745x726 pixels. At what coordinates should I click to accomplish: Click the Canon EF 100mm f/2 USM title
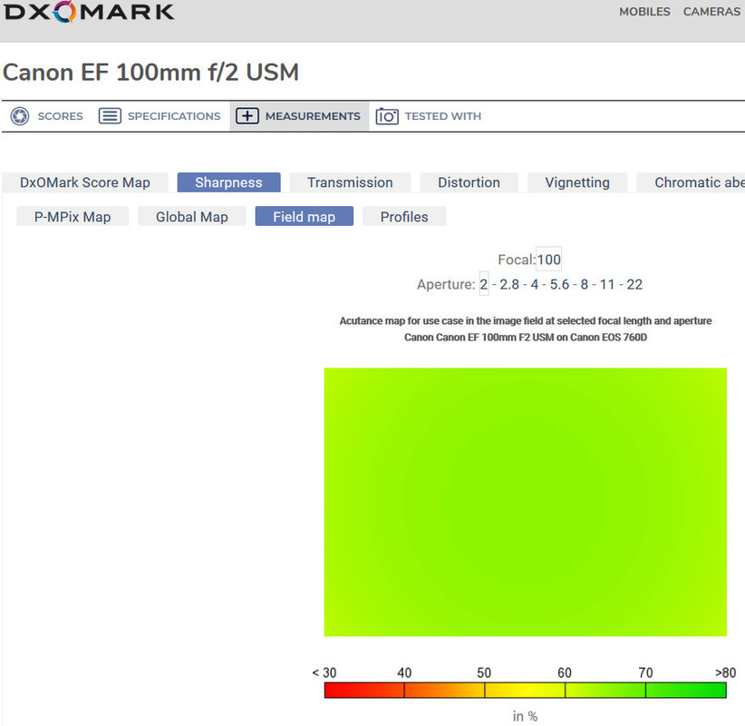(151, 73)
